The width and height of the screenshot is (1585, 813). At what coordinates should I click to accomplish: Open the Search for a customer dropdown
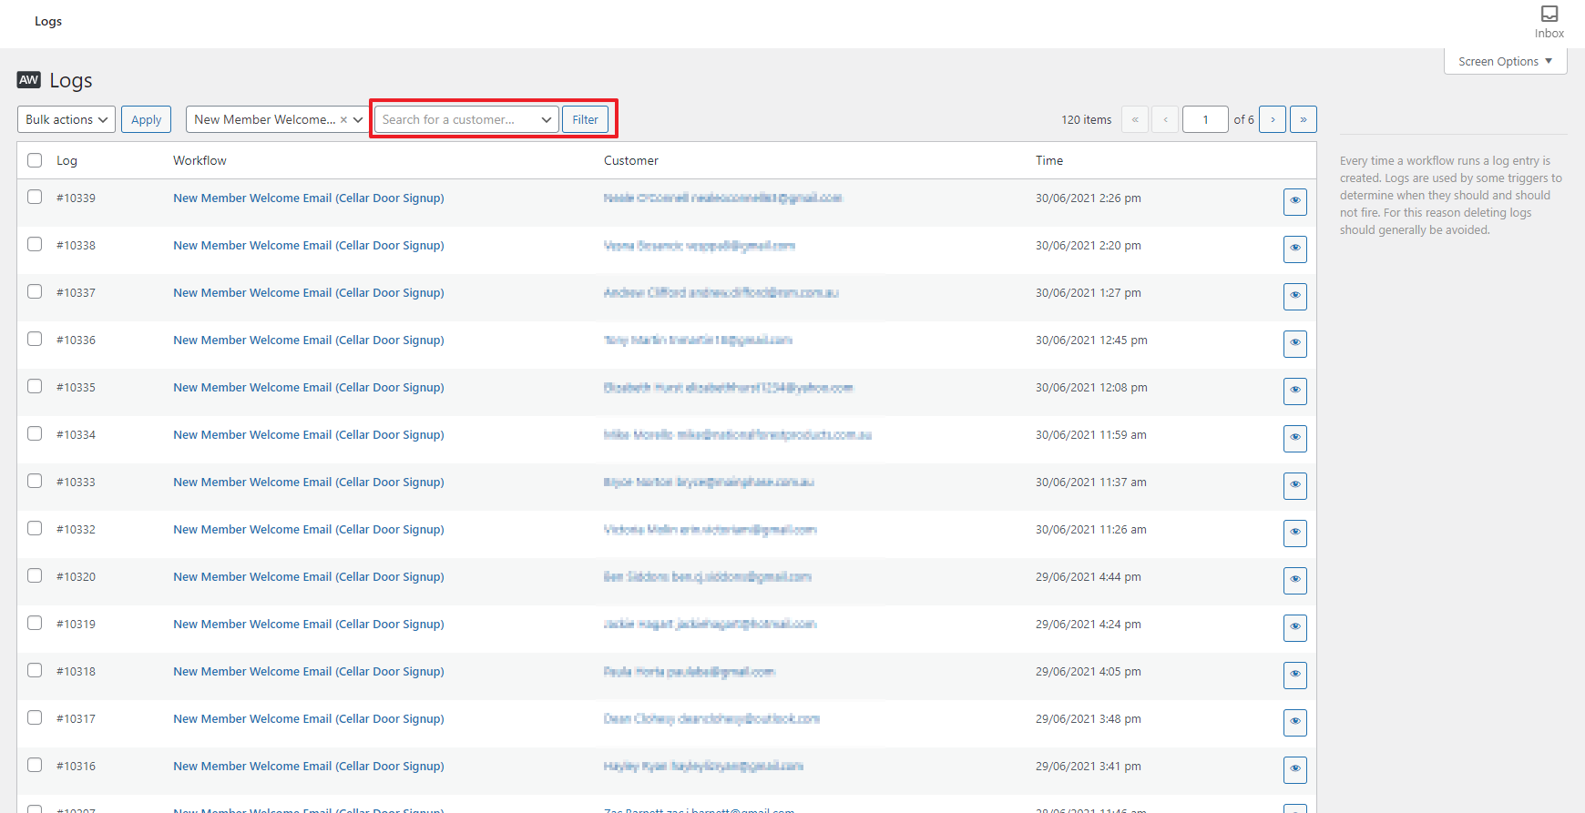tap(466, 119)
